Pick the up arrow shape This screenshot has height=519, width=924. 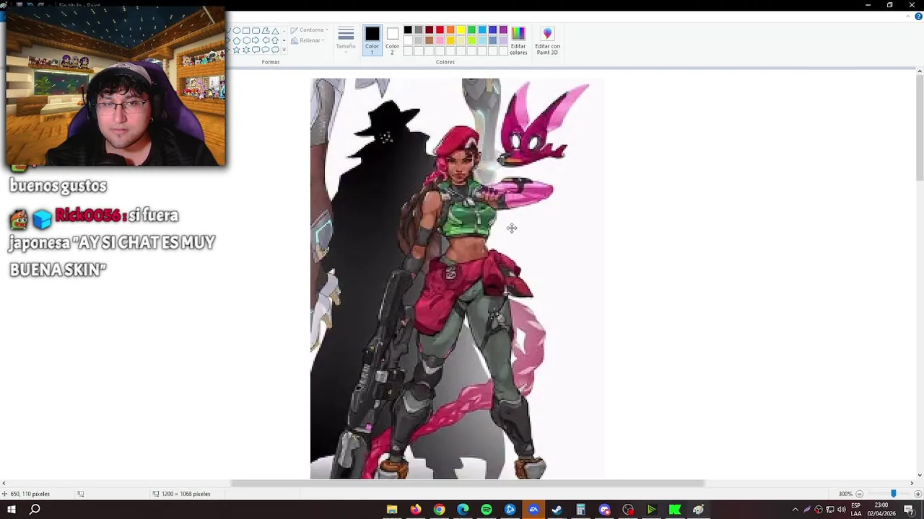[x=275, y=40]
